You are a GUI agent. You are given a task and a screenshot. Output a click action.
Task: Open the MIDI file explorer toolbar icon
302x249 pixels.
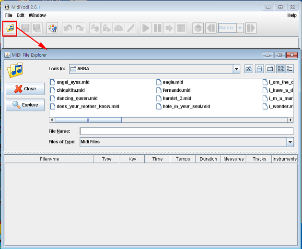[x=10, y=28]
